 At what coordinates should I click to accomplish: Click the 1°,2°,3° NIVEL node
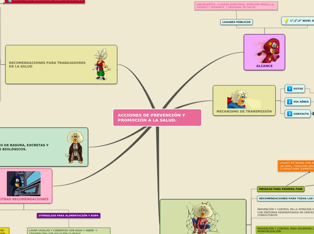coord(298,21)
